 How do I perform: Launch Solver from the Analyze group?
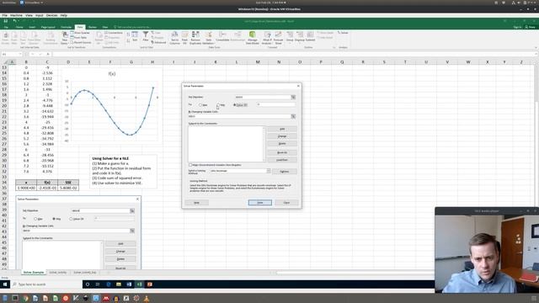(x=343, y=33)
